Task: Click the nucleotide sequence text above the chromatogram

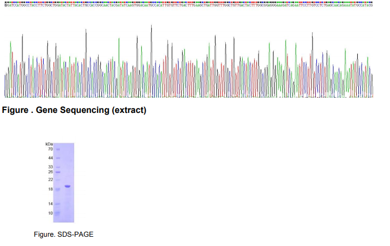Action: pyautogui.click(x=189, y=5)
